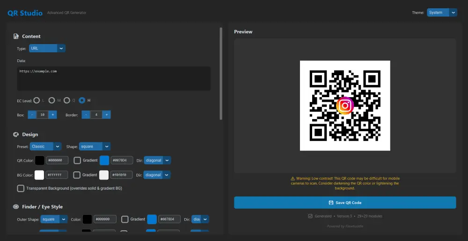Click the black QR Color swatch

[40, 160]
